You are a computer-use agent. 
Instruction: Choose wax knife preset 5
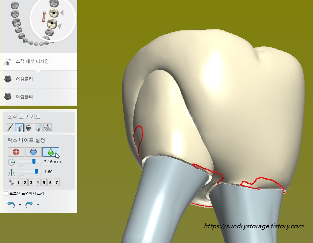[x=44, y=183]
